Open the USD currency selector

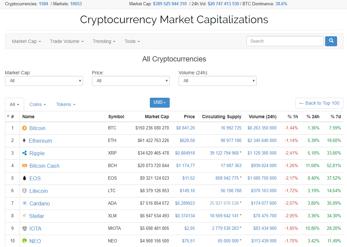[160, 102]
